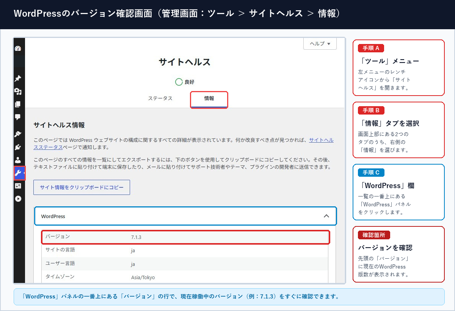The image size is (455, 311).
Task: Select the 情報 tab
Action: click(x=209, y=99)
